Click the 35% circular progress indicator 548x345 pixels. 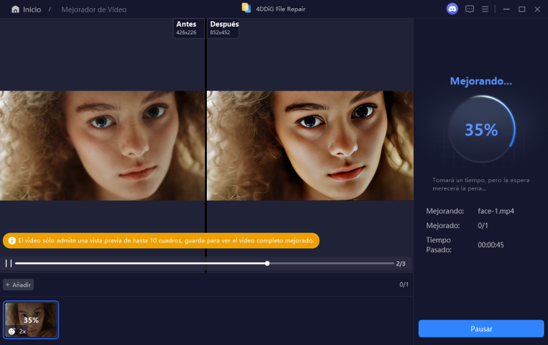481,130
